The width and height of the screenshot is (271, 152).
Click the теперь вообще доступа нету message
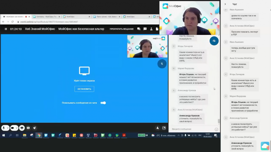click(x=243, y=50)
